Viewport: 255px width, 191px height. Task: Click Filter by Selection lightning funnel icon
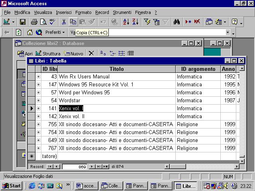147,22
